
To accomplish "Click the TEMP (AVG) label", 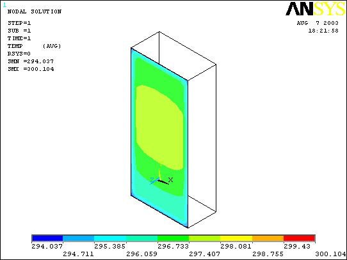I will click(35, 46).
